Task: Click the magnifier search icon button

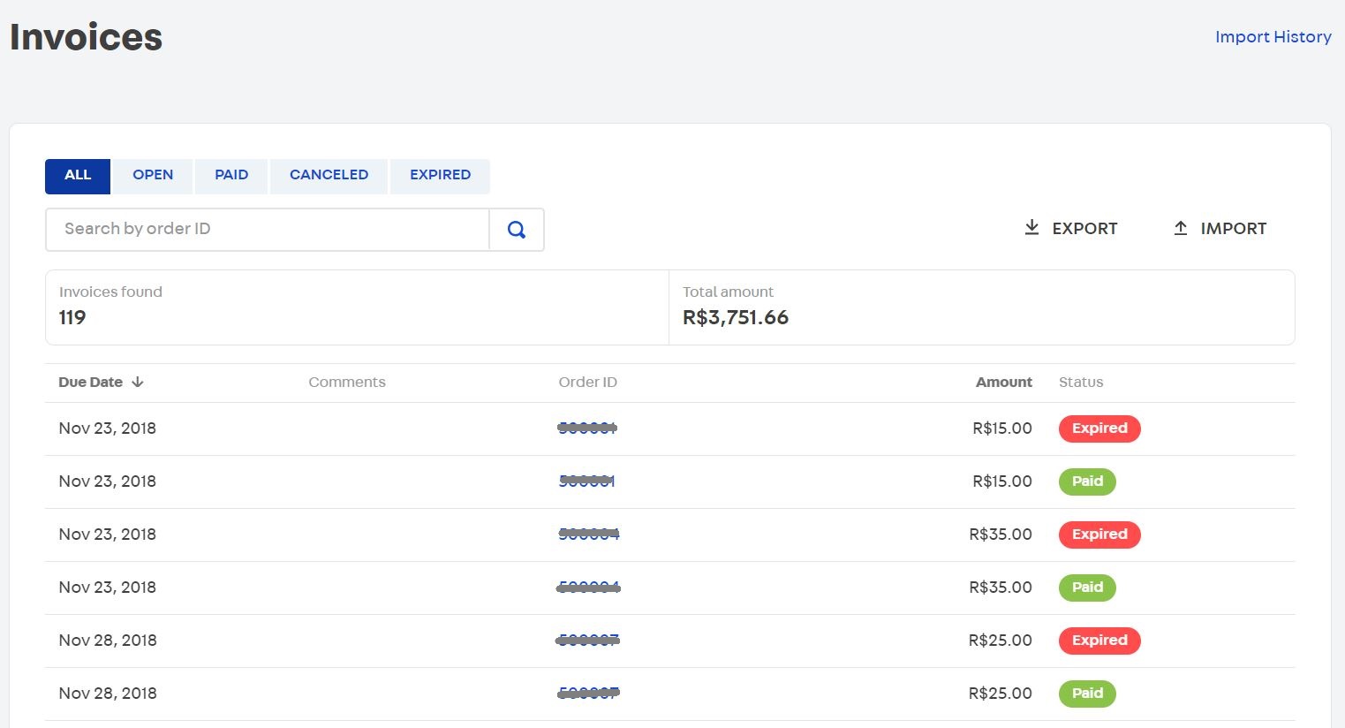Action: click(517, 230)
